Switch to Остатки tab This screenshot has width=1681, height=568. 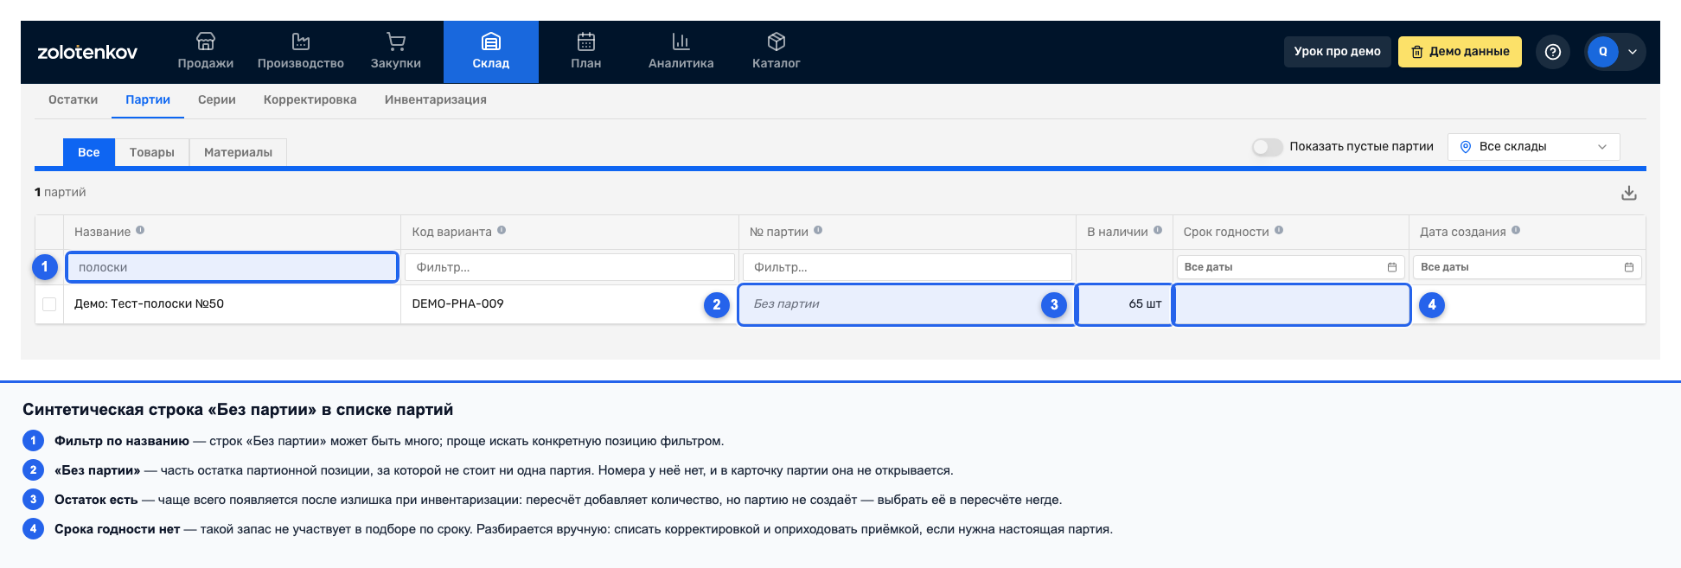(73, 100)
